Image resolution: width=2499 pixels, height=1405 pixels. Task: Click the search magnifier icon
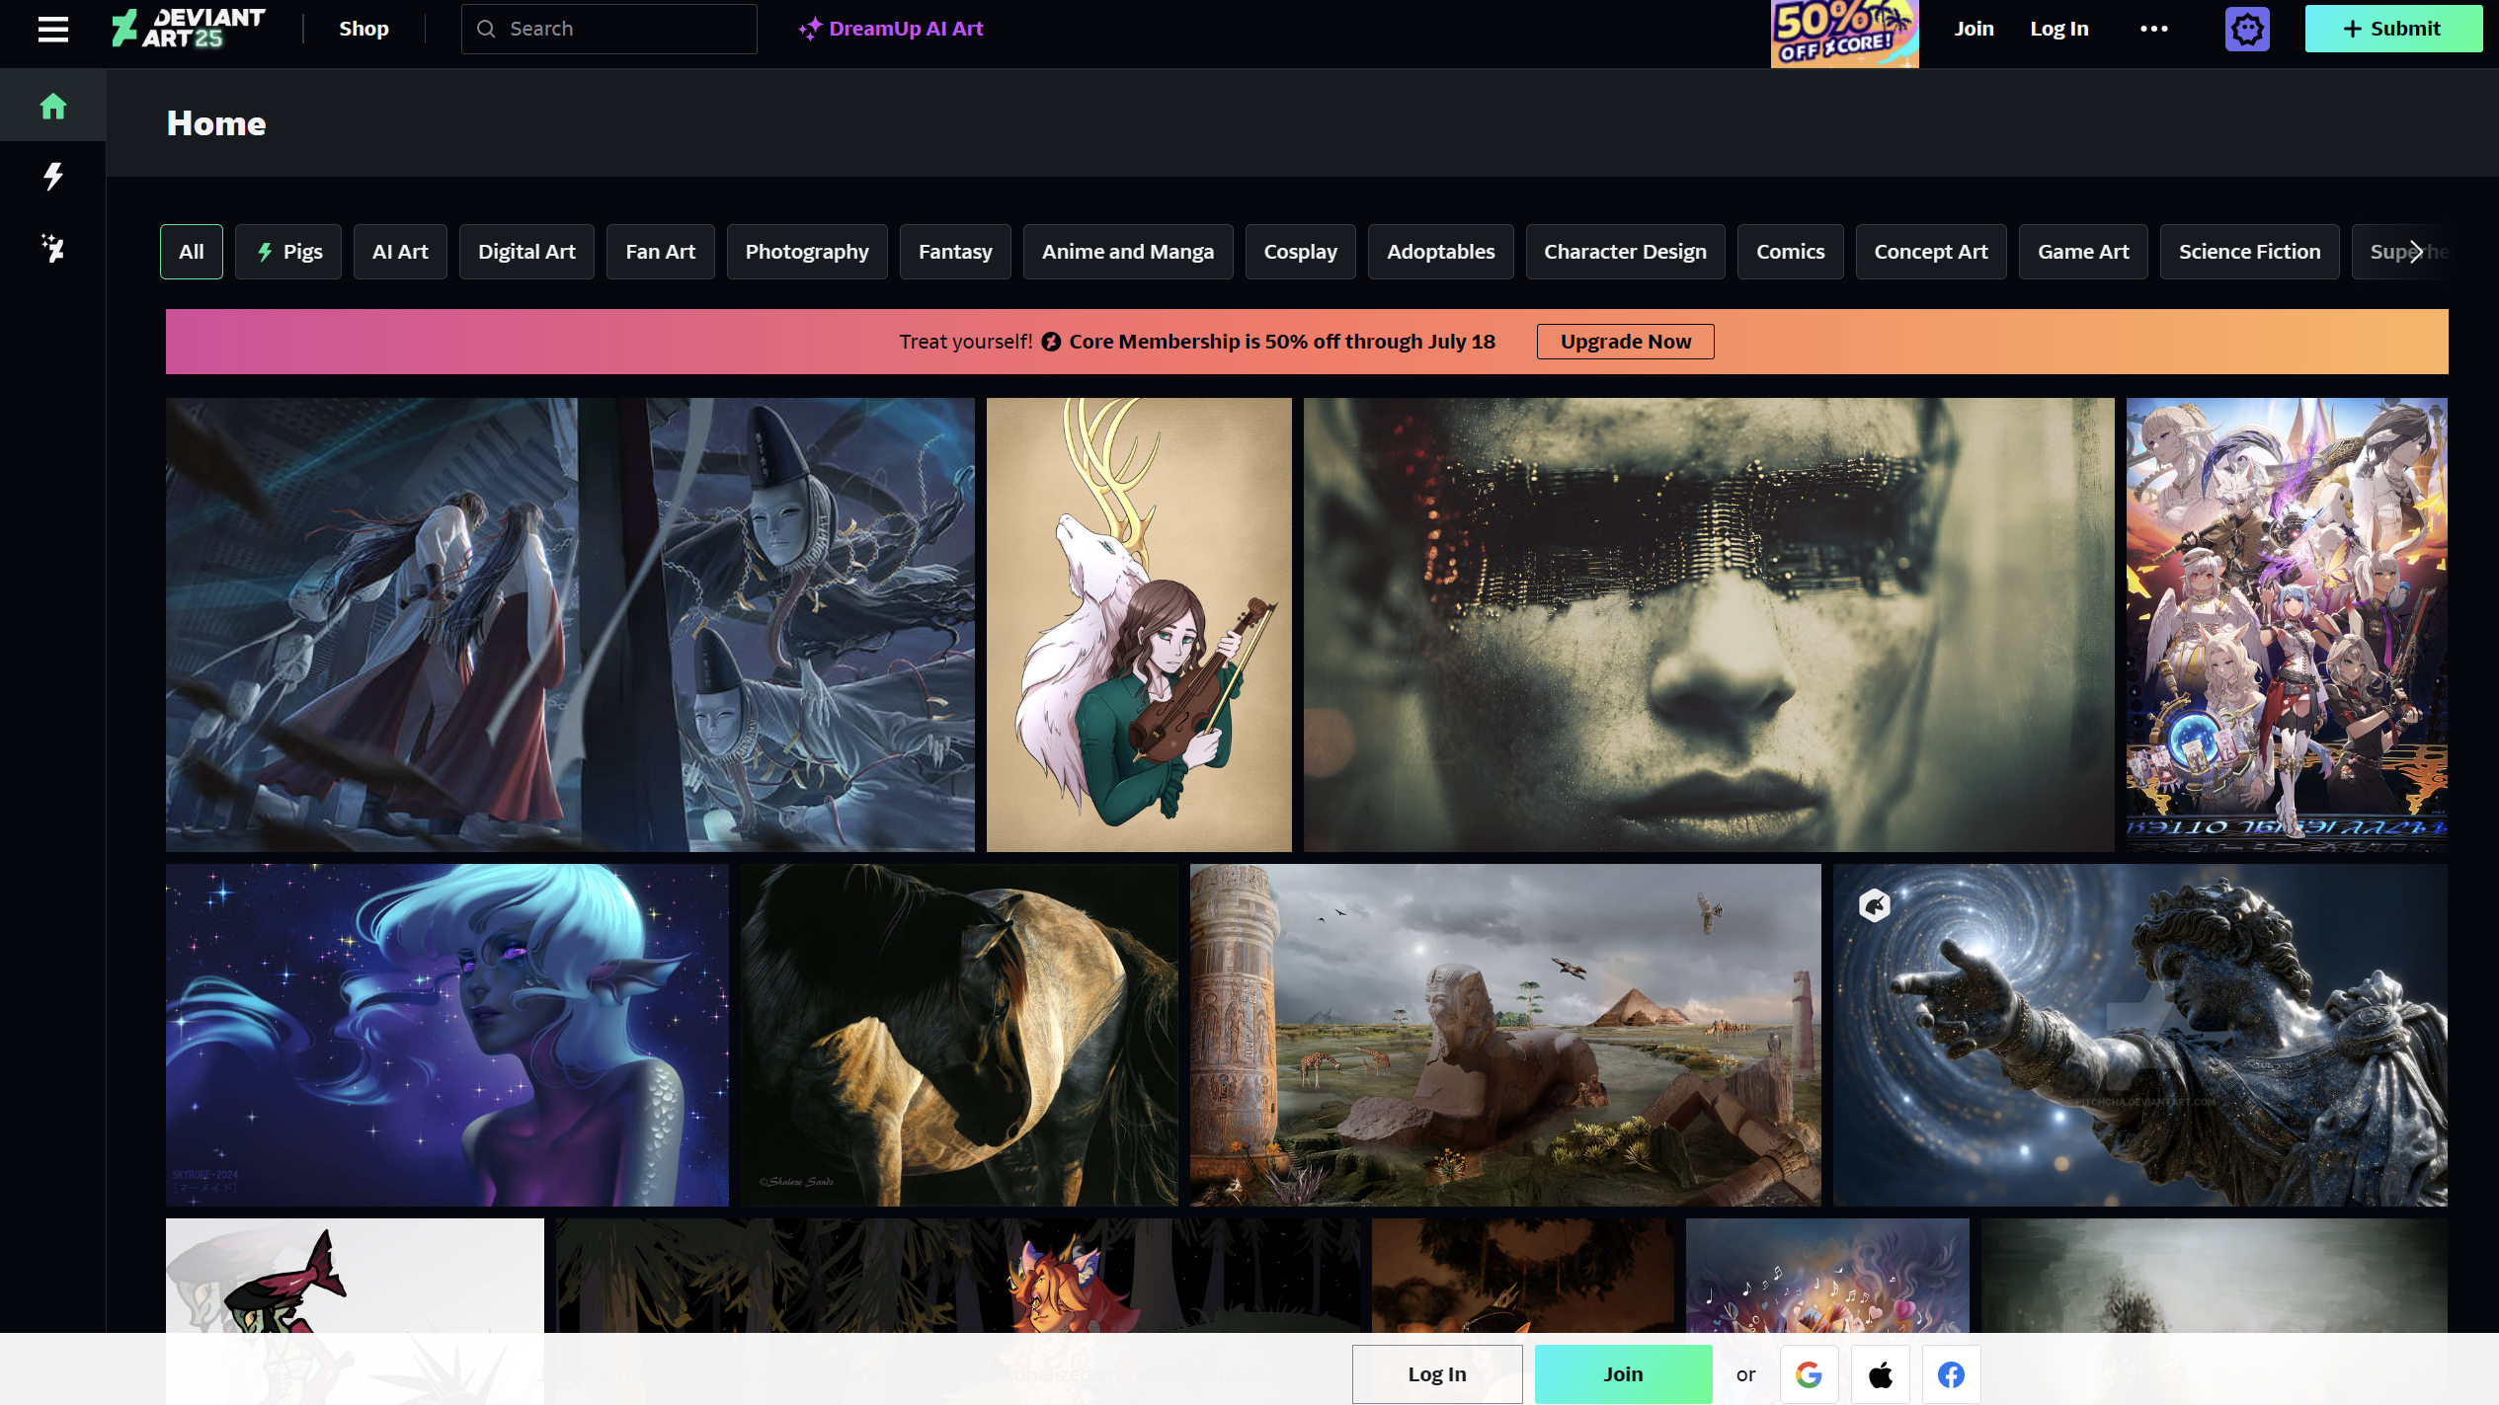pyautogui.click(x=486, y=29)
